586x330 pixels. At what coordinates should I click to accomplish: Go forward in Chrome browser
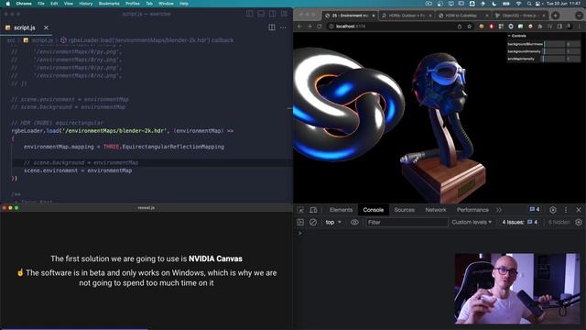tap(309, 27)
